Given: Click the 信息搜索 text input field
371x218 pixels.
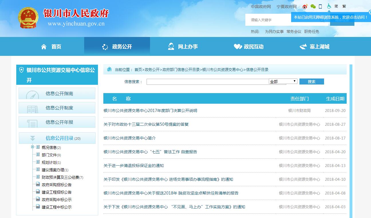Looking at the screenshot, I should point(208,82).
